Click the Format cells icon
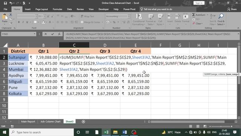Viewport: 241px width, 136px height. point(186,17)
